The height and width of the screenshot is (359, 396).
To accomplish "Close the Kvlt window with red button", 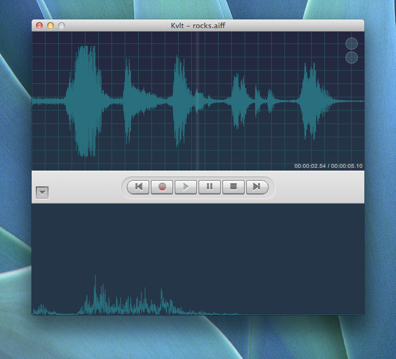I will tap(39, 26).
